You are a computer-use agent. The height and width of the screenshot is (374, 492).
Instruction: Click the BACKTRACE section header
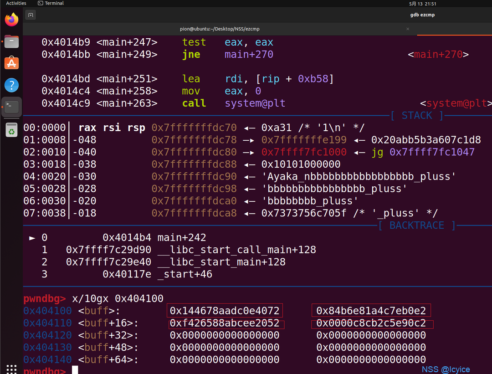tap(417, 225)
